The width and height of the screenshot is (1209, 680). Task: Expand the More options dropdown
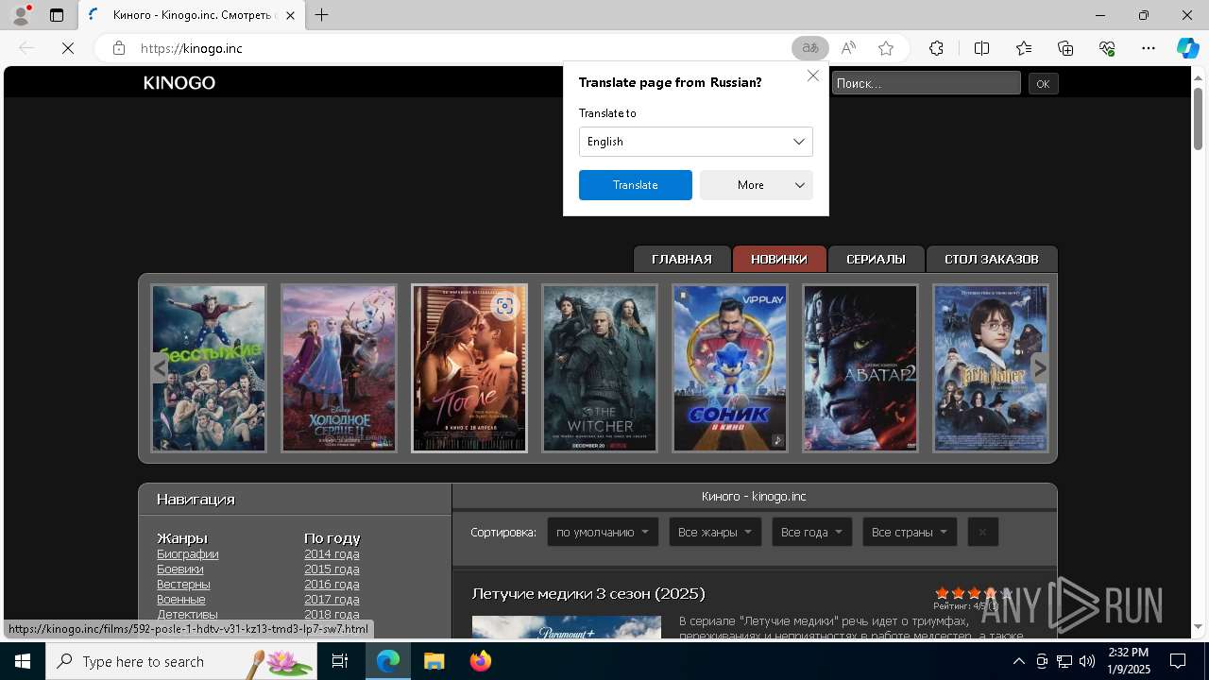(756, 185)
